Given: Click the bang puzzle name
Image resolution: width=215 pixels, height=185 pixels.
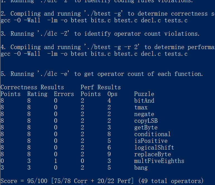Looking at the screenshot, I should pos(141,168).
